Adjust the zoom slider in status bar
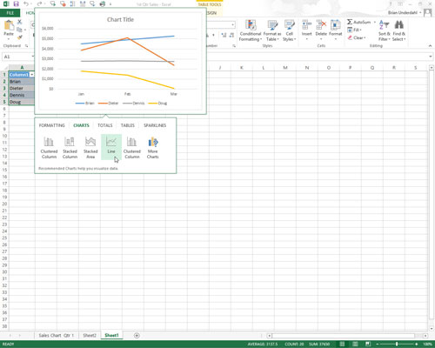 (397, 344)
